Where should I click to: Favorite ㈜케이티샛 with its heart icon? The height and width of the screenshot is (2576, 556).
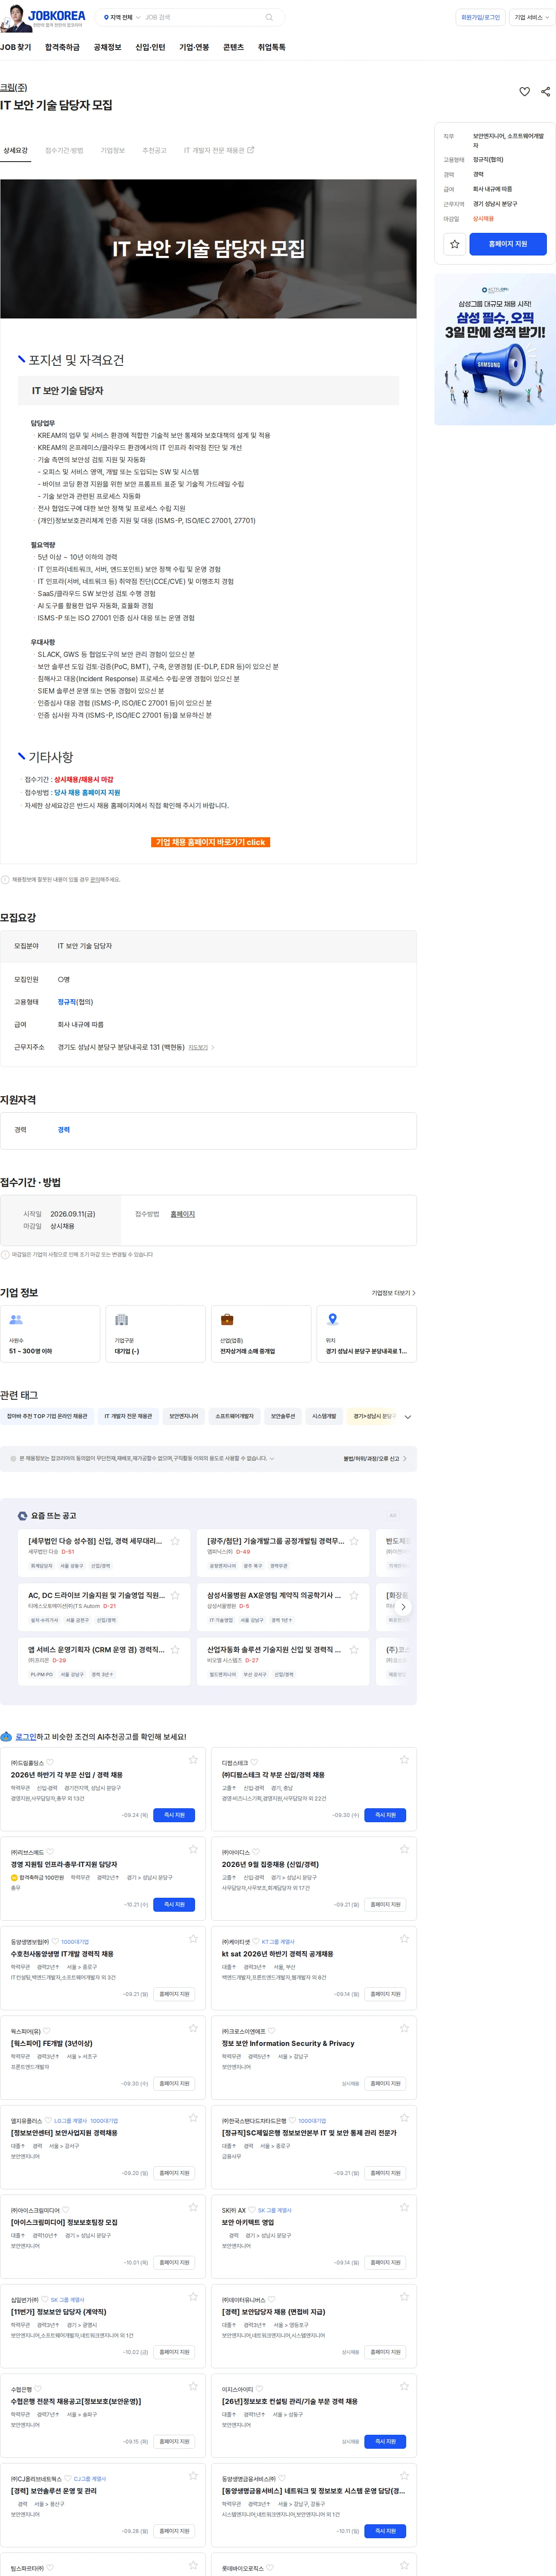point(256,1942)
